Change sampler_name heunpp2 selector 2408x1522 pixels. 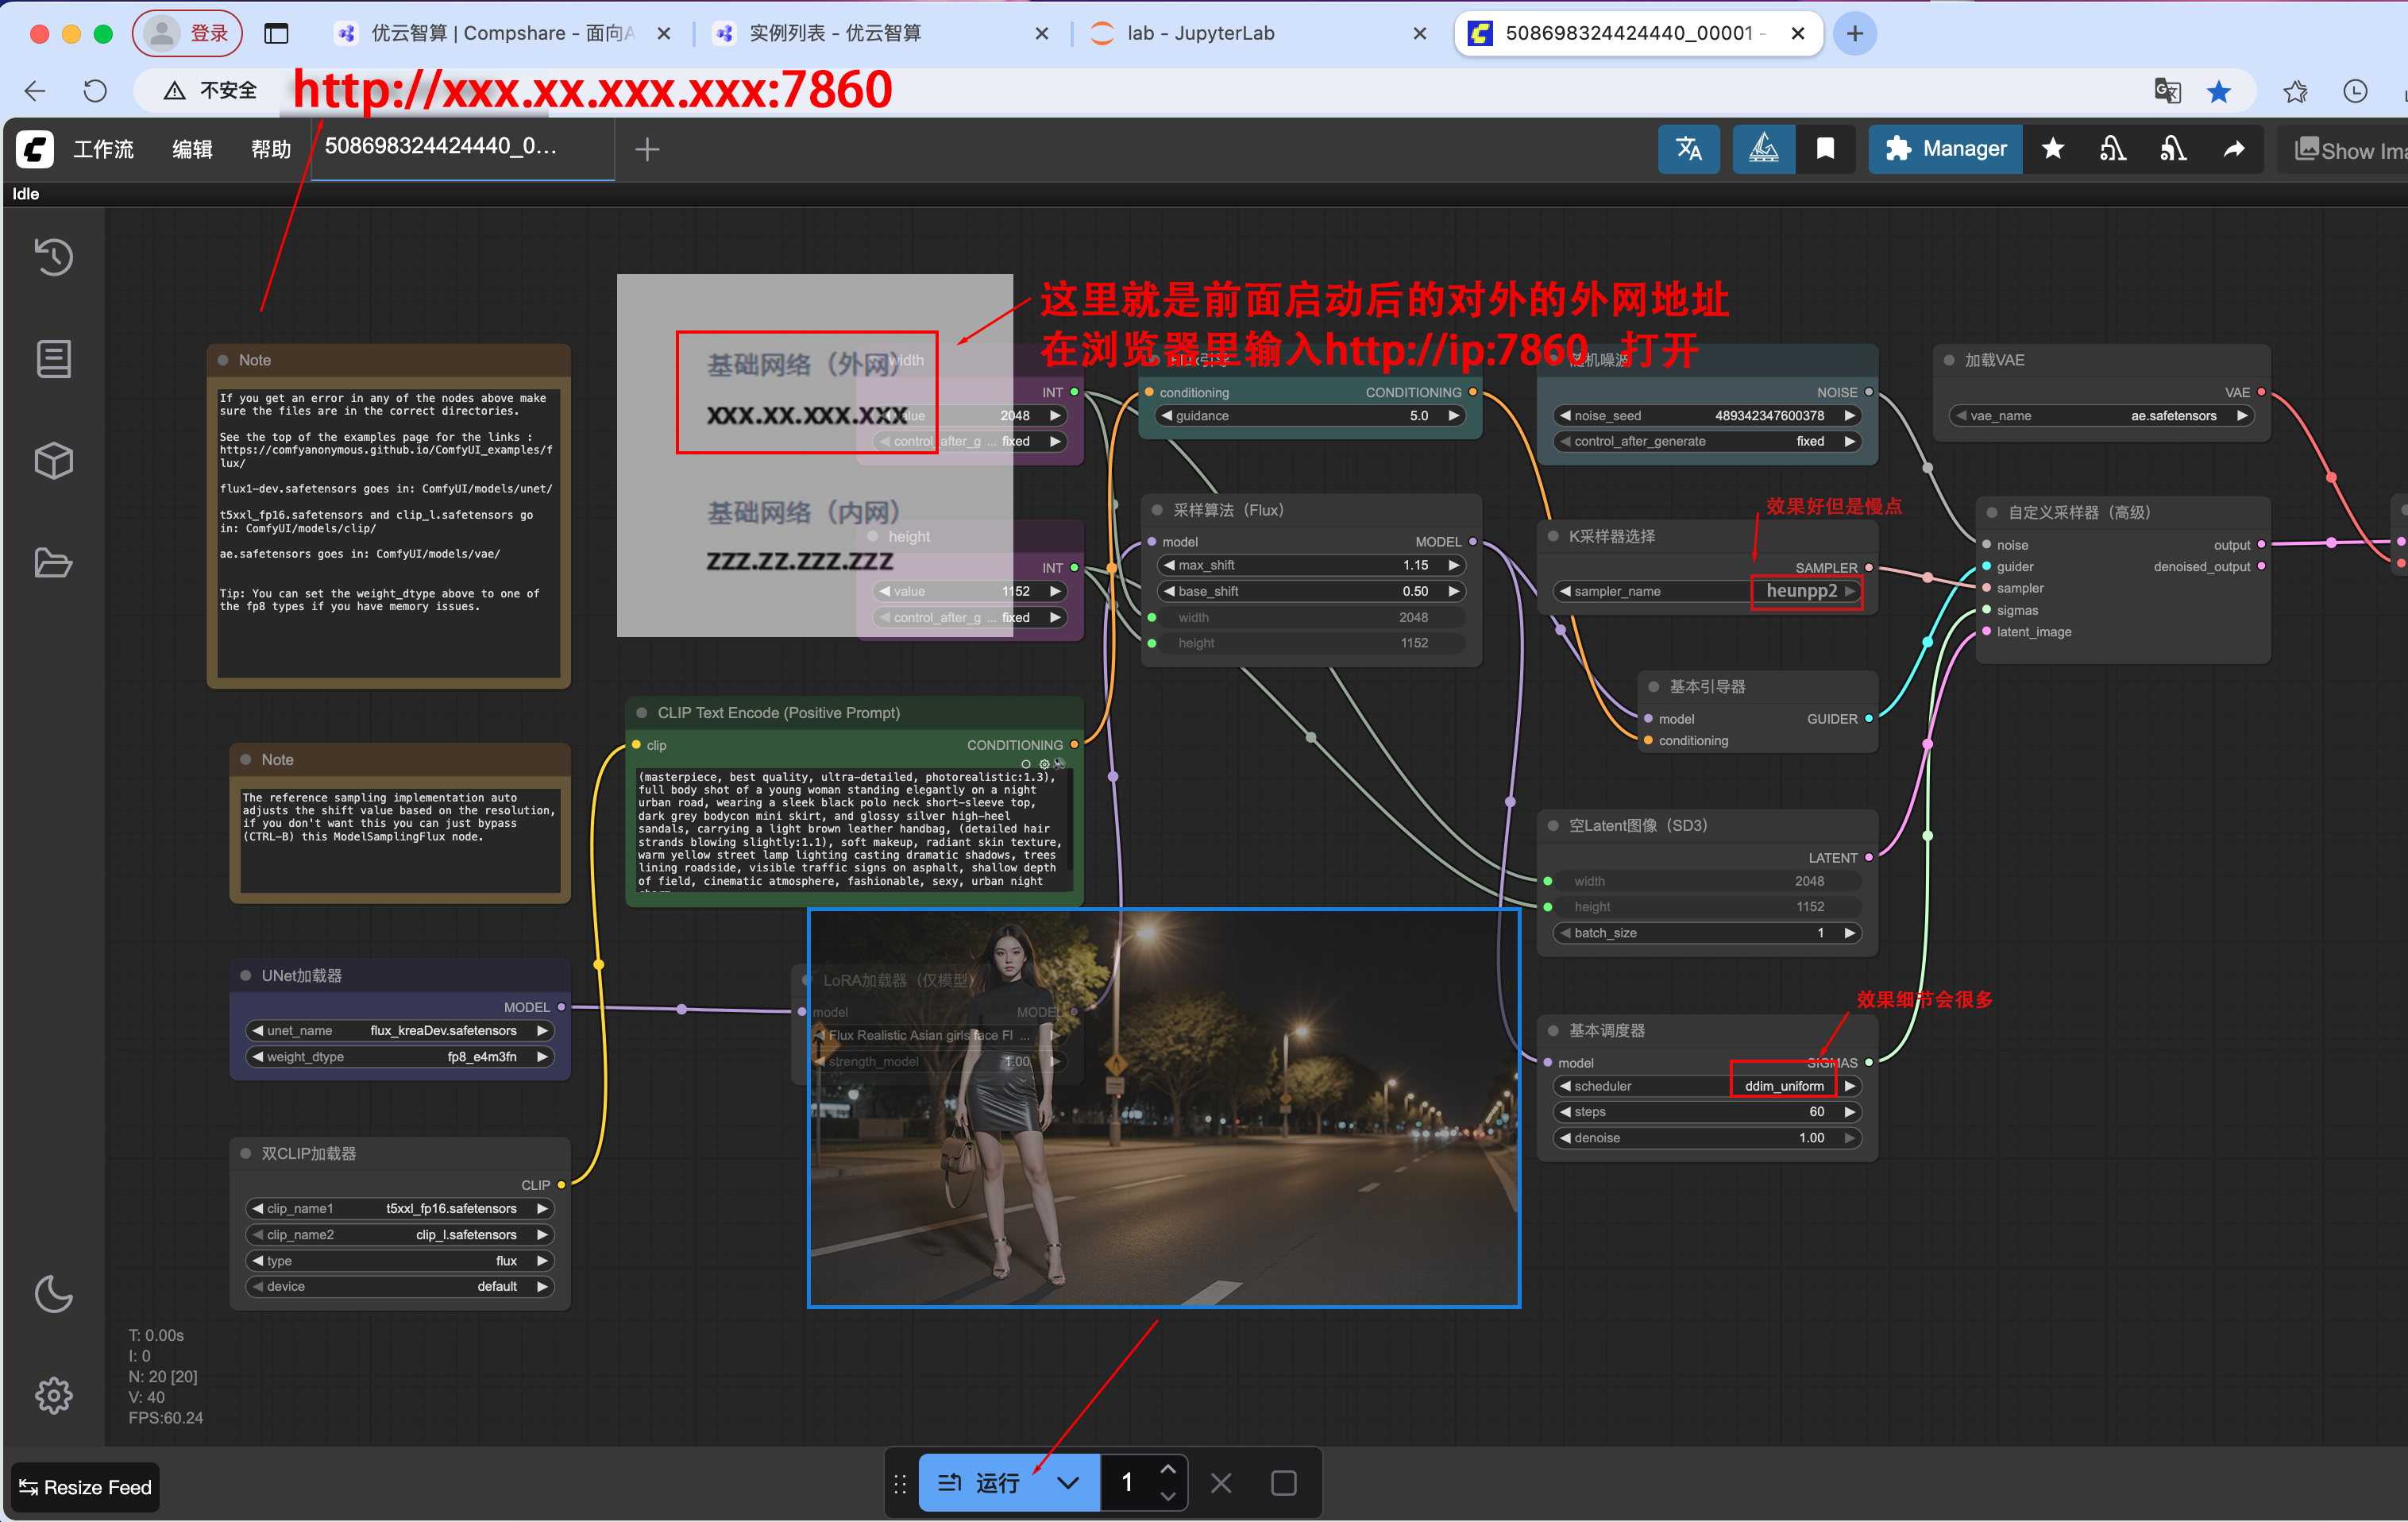(x=1706, y=591)
